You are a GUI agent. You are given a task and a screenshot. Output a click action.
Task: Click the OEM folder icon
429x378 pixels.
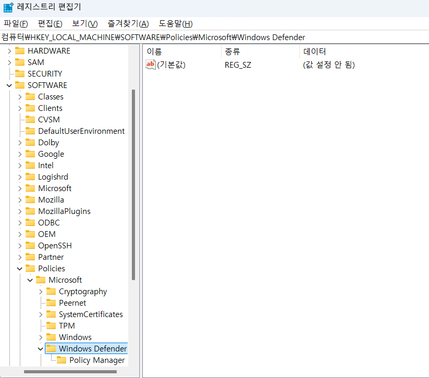30,234
